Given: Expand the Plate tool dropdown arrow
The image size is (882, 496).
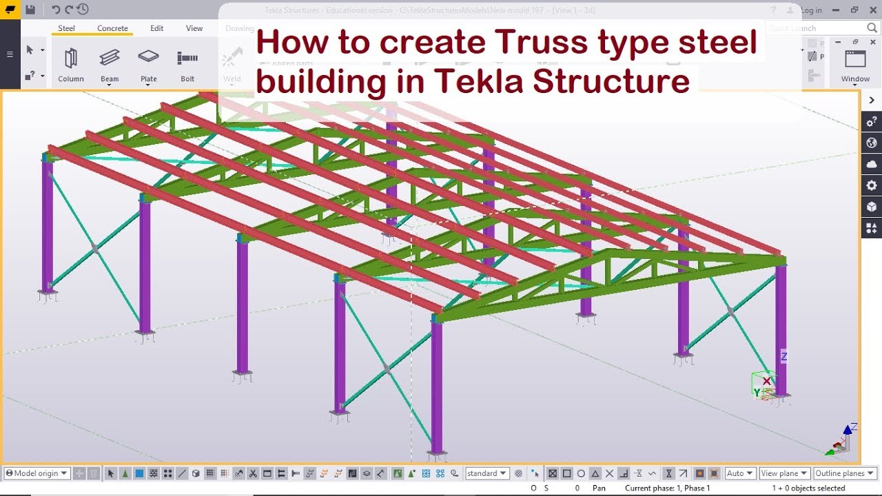Looking at the screenshot, I should click(x=148, y=85).
